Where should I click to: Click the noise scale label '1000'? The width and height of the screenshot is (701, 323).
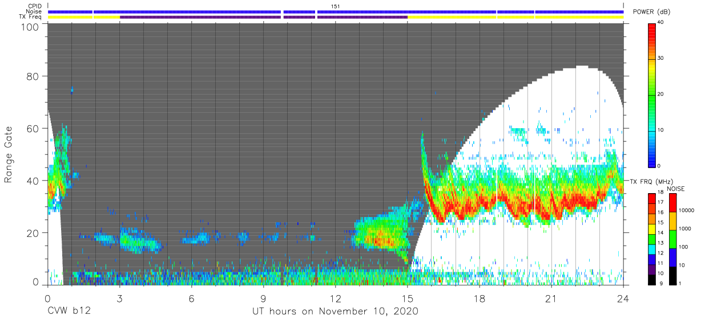point(684,228)
